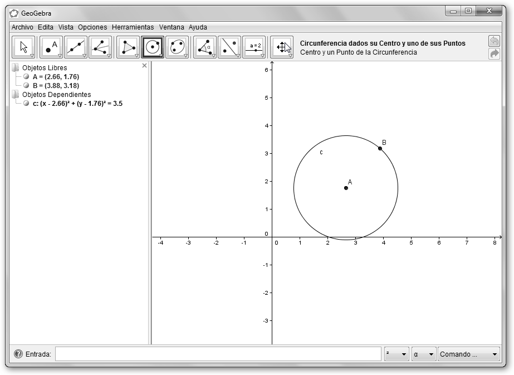Screen dimensions: 514x375
Task: Select the Move Graphics View tool
Action: pos(282,47)
